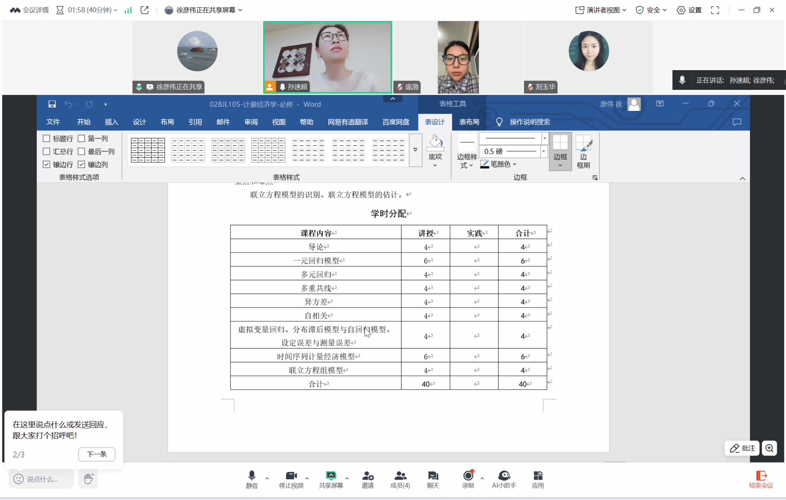Open the settings (设置) gear
This screenshot has width=786, height=500.
(x=689, y=10)
